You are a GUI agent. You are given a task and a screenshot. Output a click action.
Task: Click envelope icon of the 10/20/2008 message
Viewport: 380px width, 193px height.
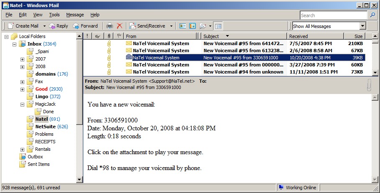pyautogui.click(x=128, y=57)
